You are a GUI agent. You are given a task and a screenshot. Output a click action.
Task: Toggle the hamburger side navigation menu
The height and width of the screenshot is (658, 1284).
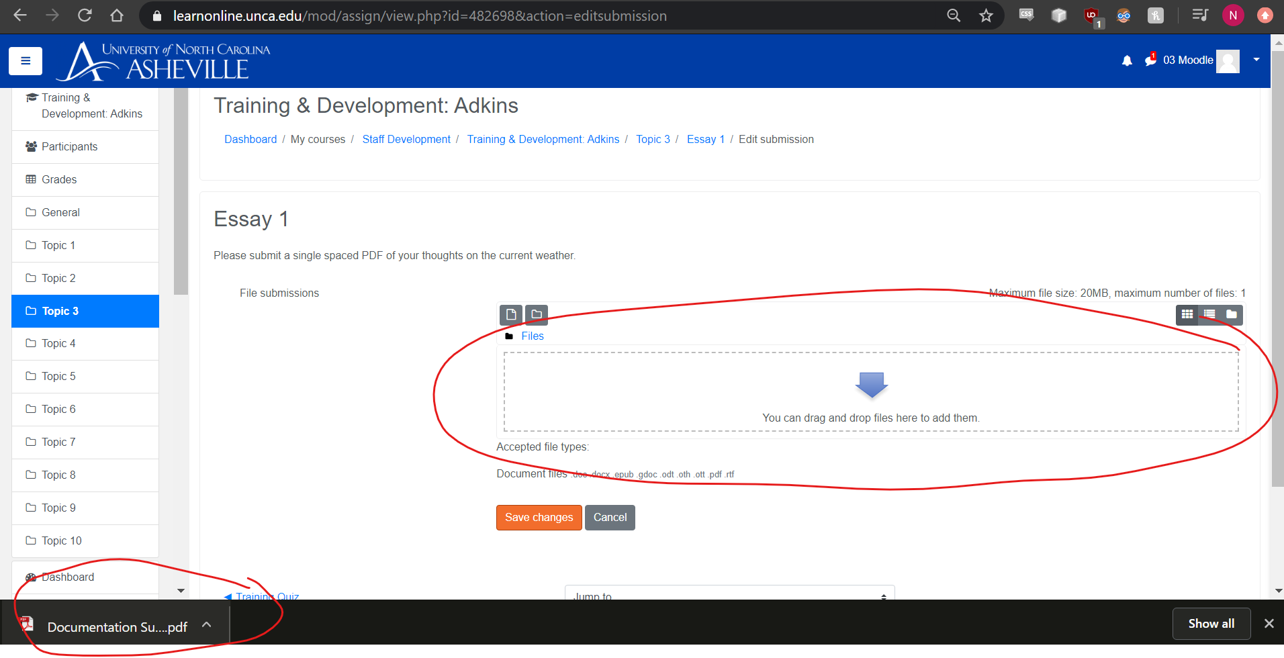tap(26, 61)
